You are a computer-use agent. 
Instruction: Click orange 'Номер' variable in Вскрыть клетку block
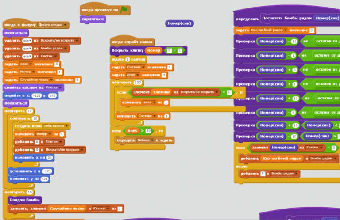coord(154,51)
